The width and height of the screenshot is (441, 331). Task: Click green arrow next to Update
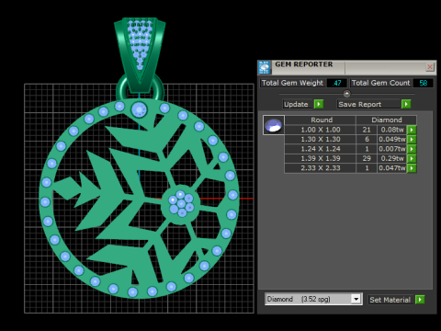tap(319, 104)
